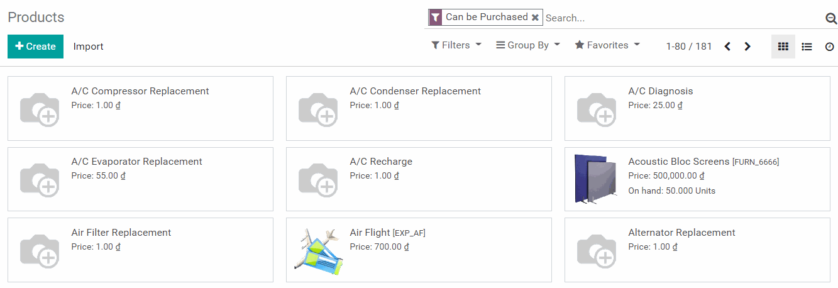Open the Air Flight product thumbnail

coord(317,250)
